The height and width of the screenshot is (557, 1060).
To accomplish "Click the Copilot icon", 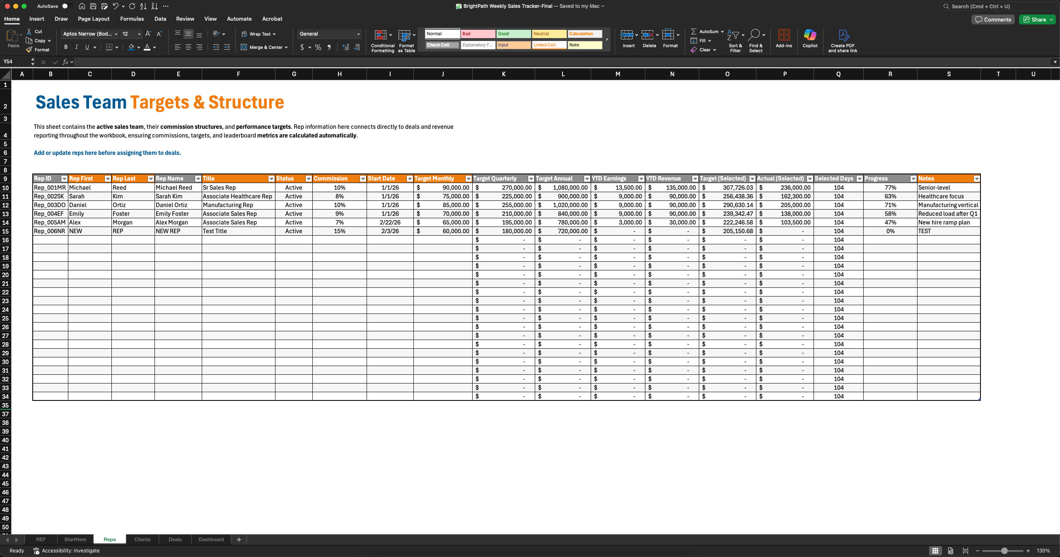I will pos(809,36).
